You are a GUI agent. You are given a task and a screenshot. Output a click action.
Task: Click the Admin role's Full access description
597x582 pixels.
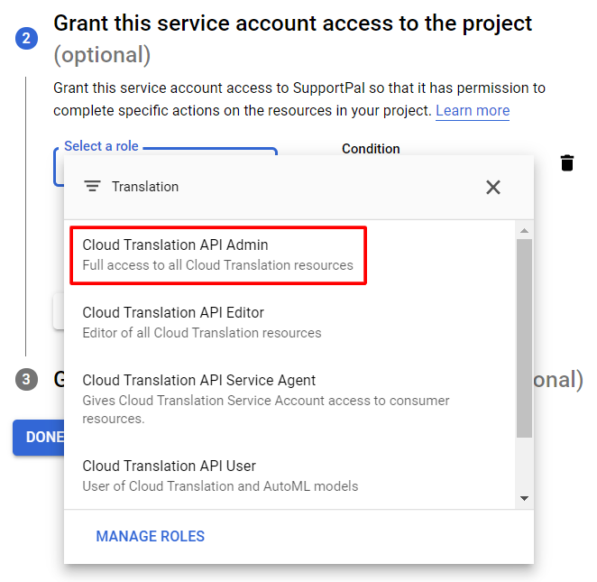(217, 265)
